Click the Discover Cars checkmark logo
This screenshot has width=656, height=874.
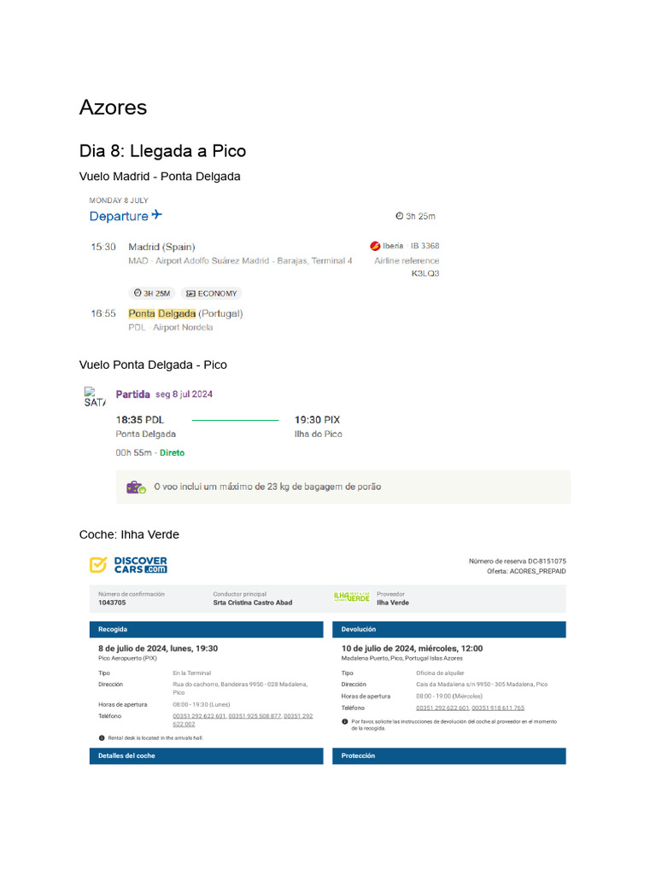(98, 565)
